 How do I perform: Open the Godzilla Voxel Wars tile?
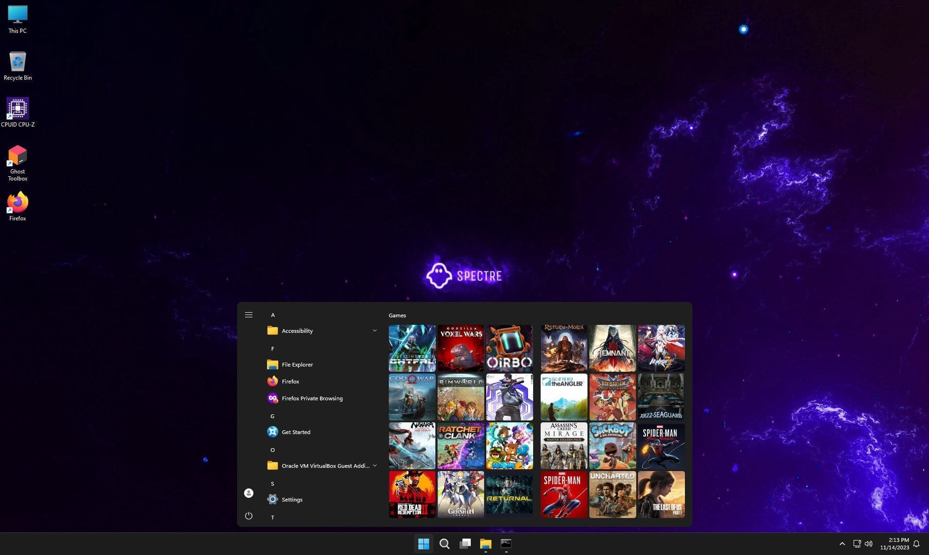[461, 348]
